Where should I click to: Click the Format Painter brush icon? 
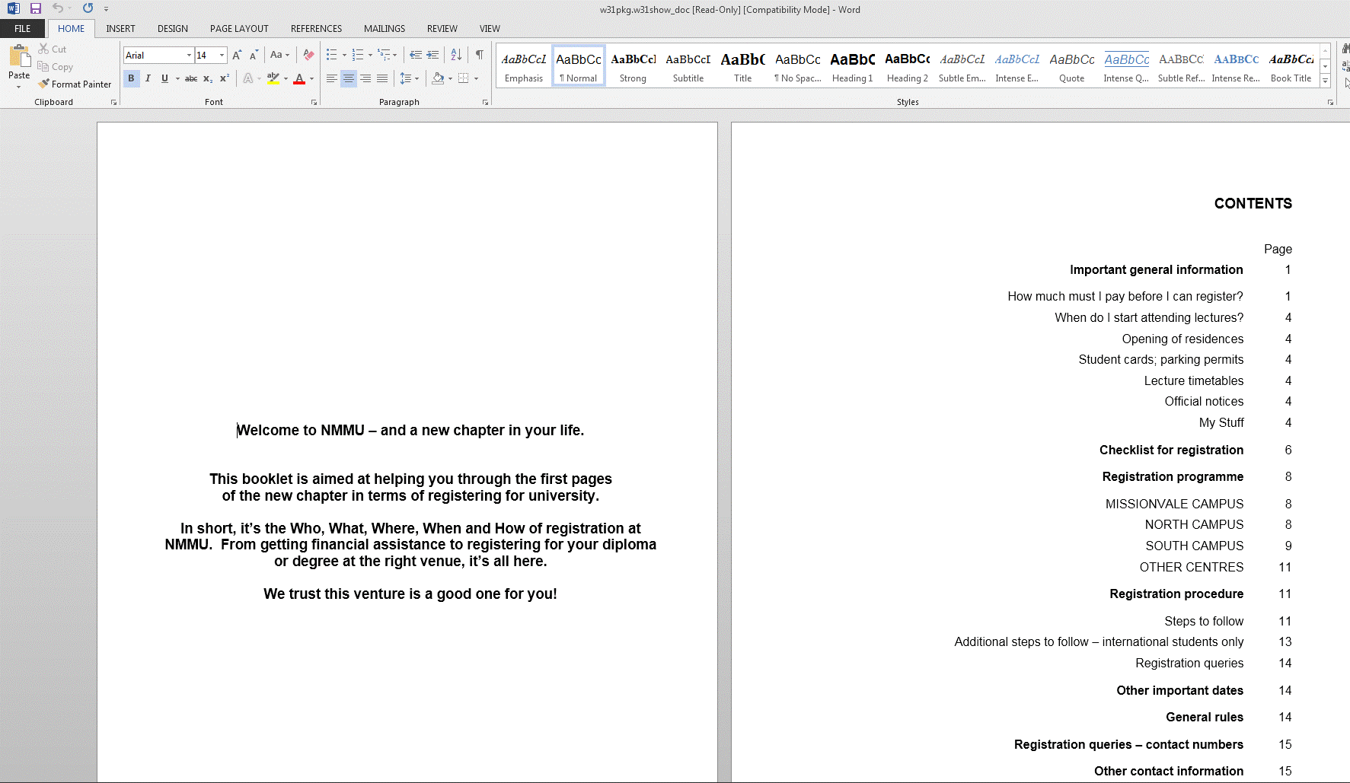[x=44, y=84]
